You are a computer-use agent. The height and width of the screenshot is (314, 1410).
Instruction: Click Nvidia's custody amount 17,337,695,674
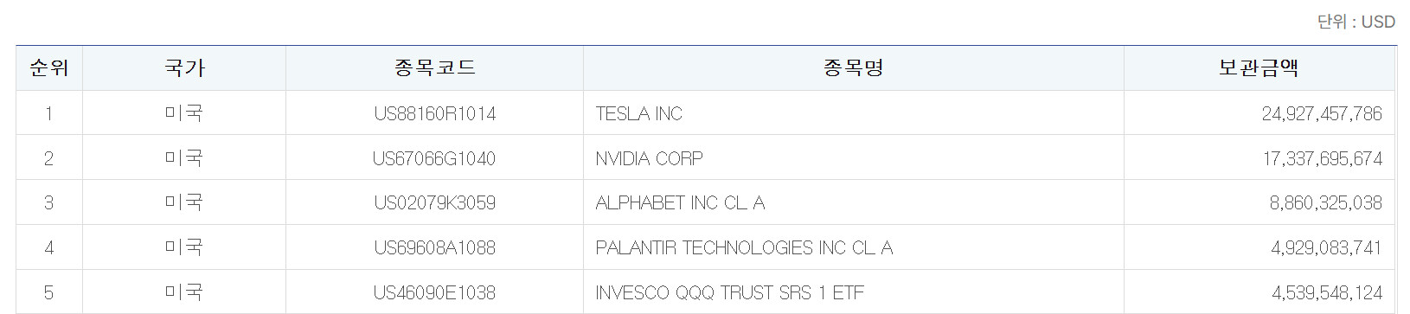1323,158
